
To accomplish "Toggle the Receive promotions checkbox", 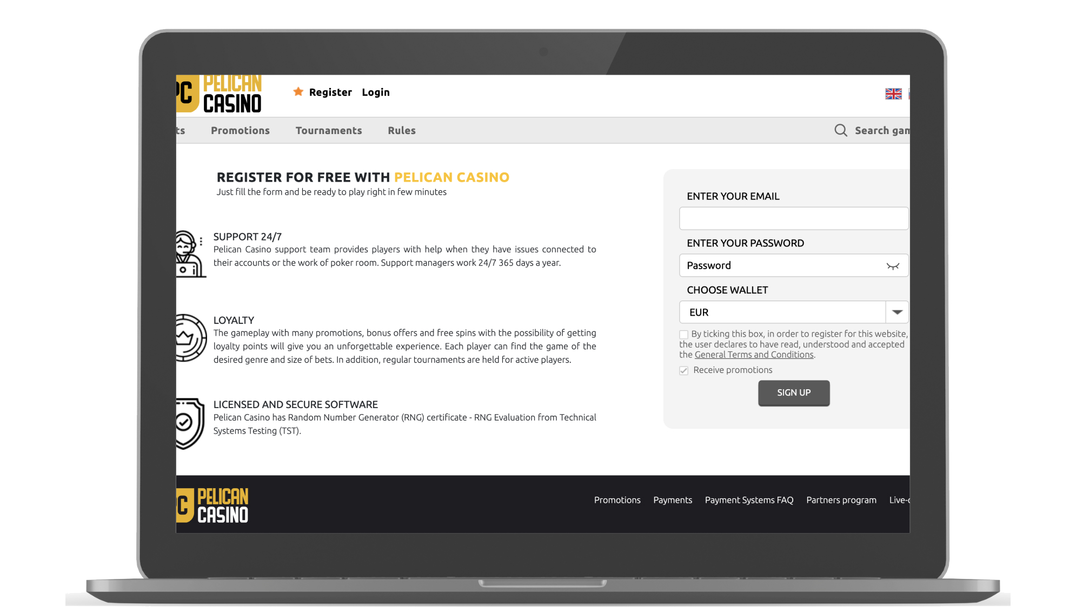I will [683, 370].
